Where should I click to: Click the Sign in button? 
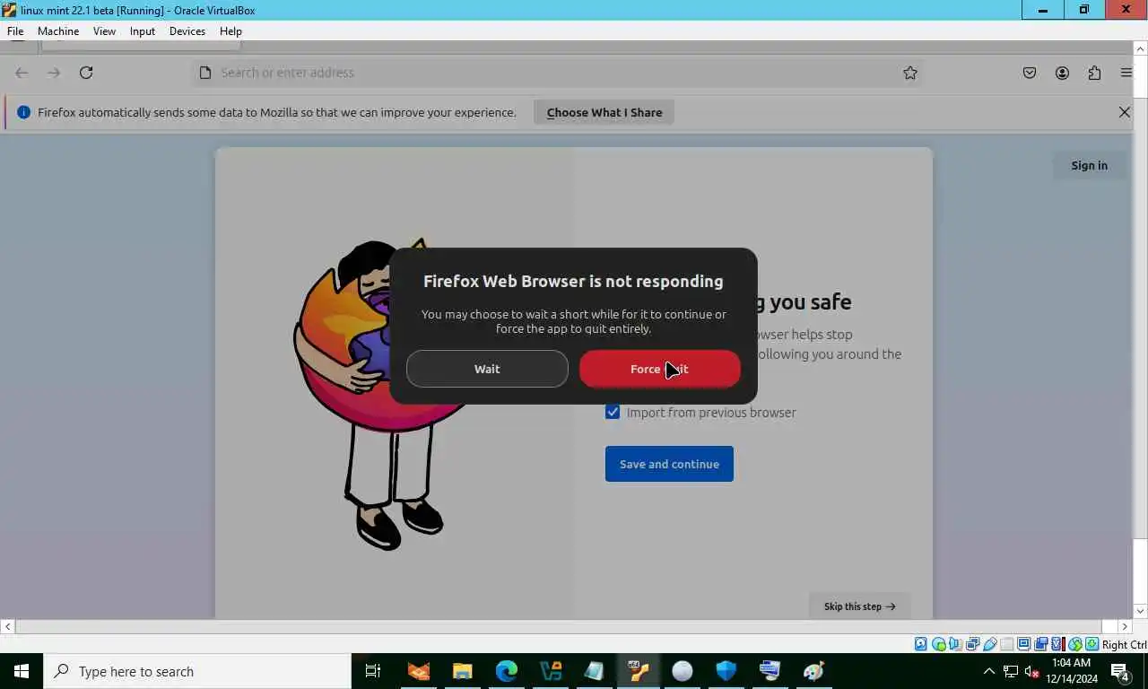[1089, 165]
